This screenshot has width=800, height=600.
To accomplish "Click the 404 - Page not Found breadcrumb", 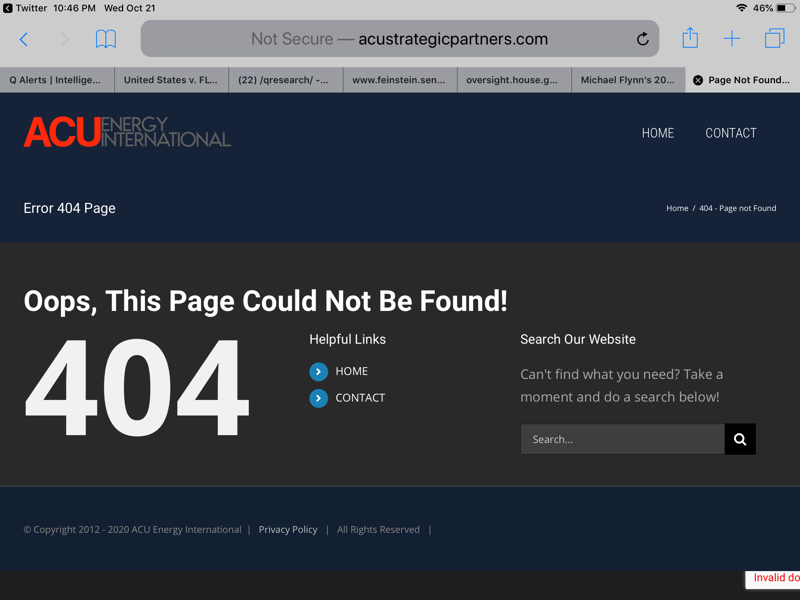I will [737, 208].
